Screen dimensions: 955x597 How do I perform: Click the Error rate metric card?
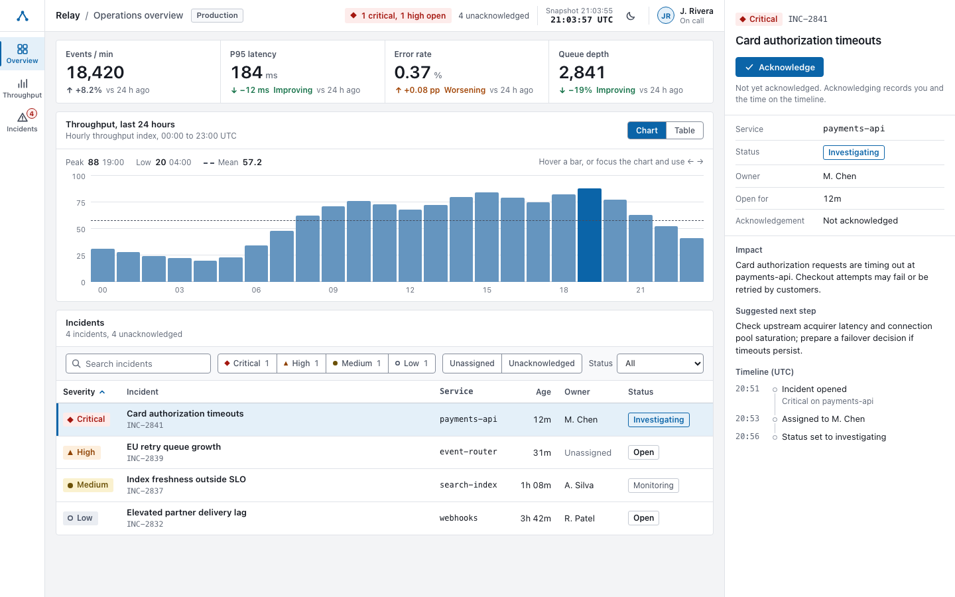(x=467, y=72)
